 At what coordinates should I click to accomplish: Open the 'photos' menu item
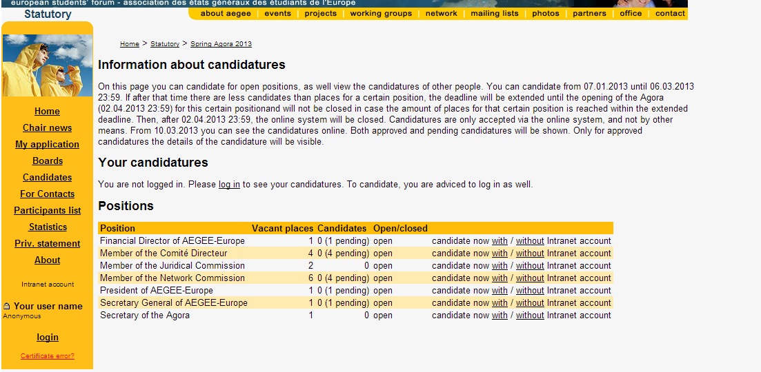546,14
